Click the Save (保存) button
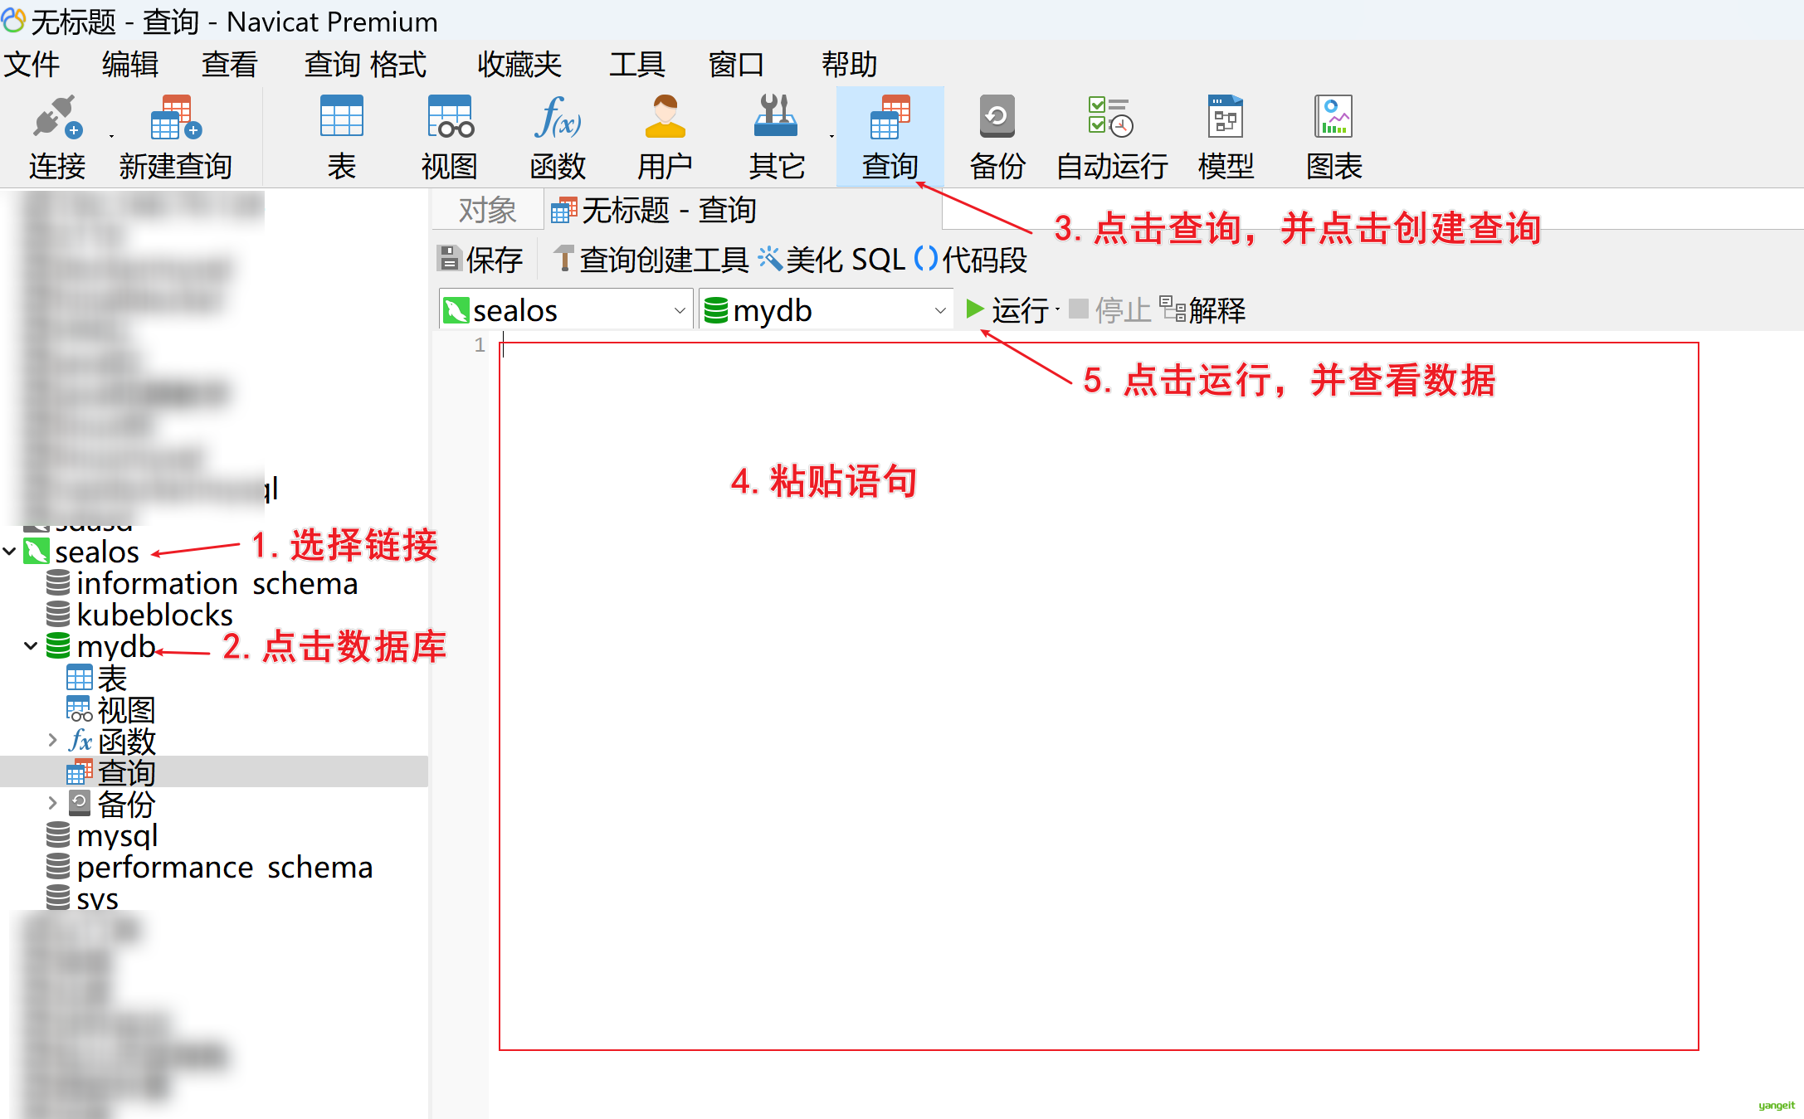The height and width of the screenshot is (1119, 1804). coord(480,260)
